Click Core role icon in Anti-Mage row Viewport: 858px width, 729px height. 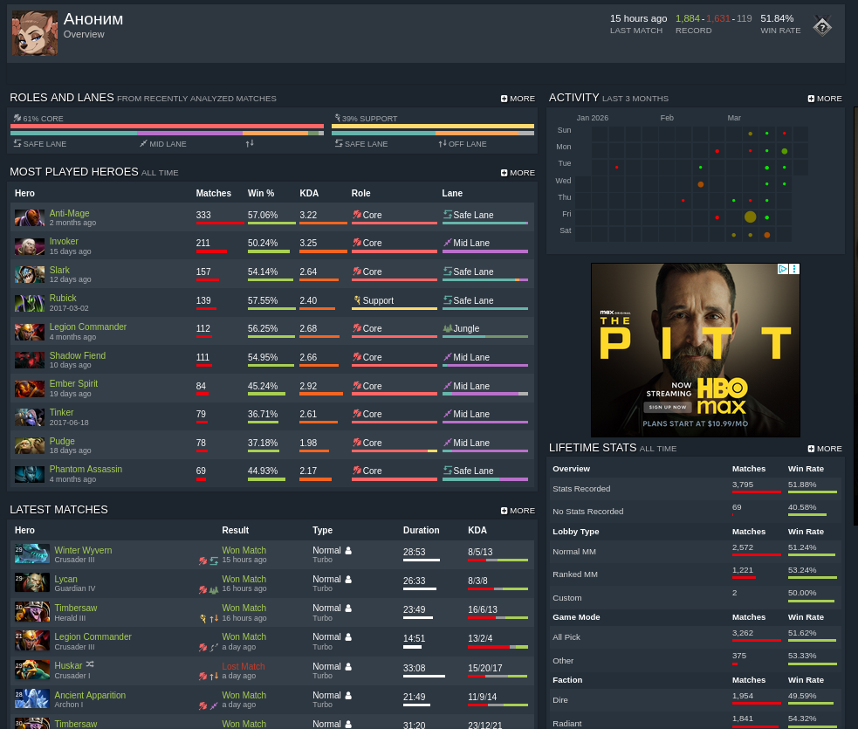[x=357, y=215]
